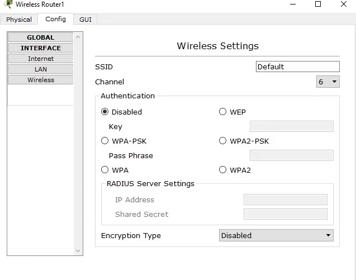Click the RADIUS Server Settings label

click(150, 183)
